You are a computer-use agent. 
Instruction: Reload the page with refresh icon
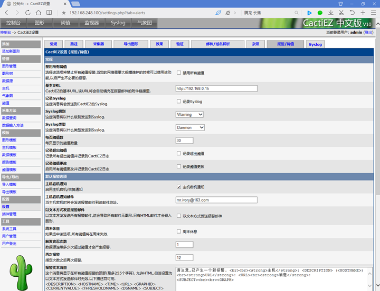pos(28,13)
